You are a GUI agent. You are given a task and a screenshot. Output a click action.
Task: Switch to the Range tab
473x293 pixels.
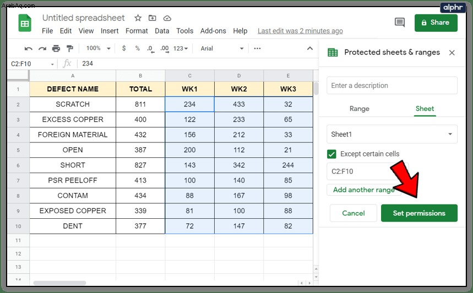click(359, 109)
